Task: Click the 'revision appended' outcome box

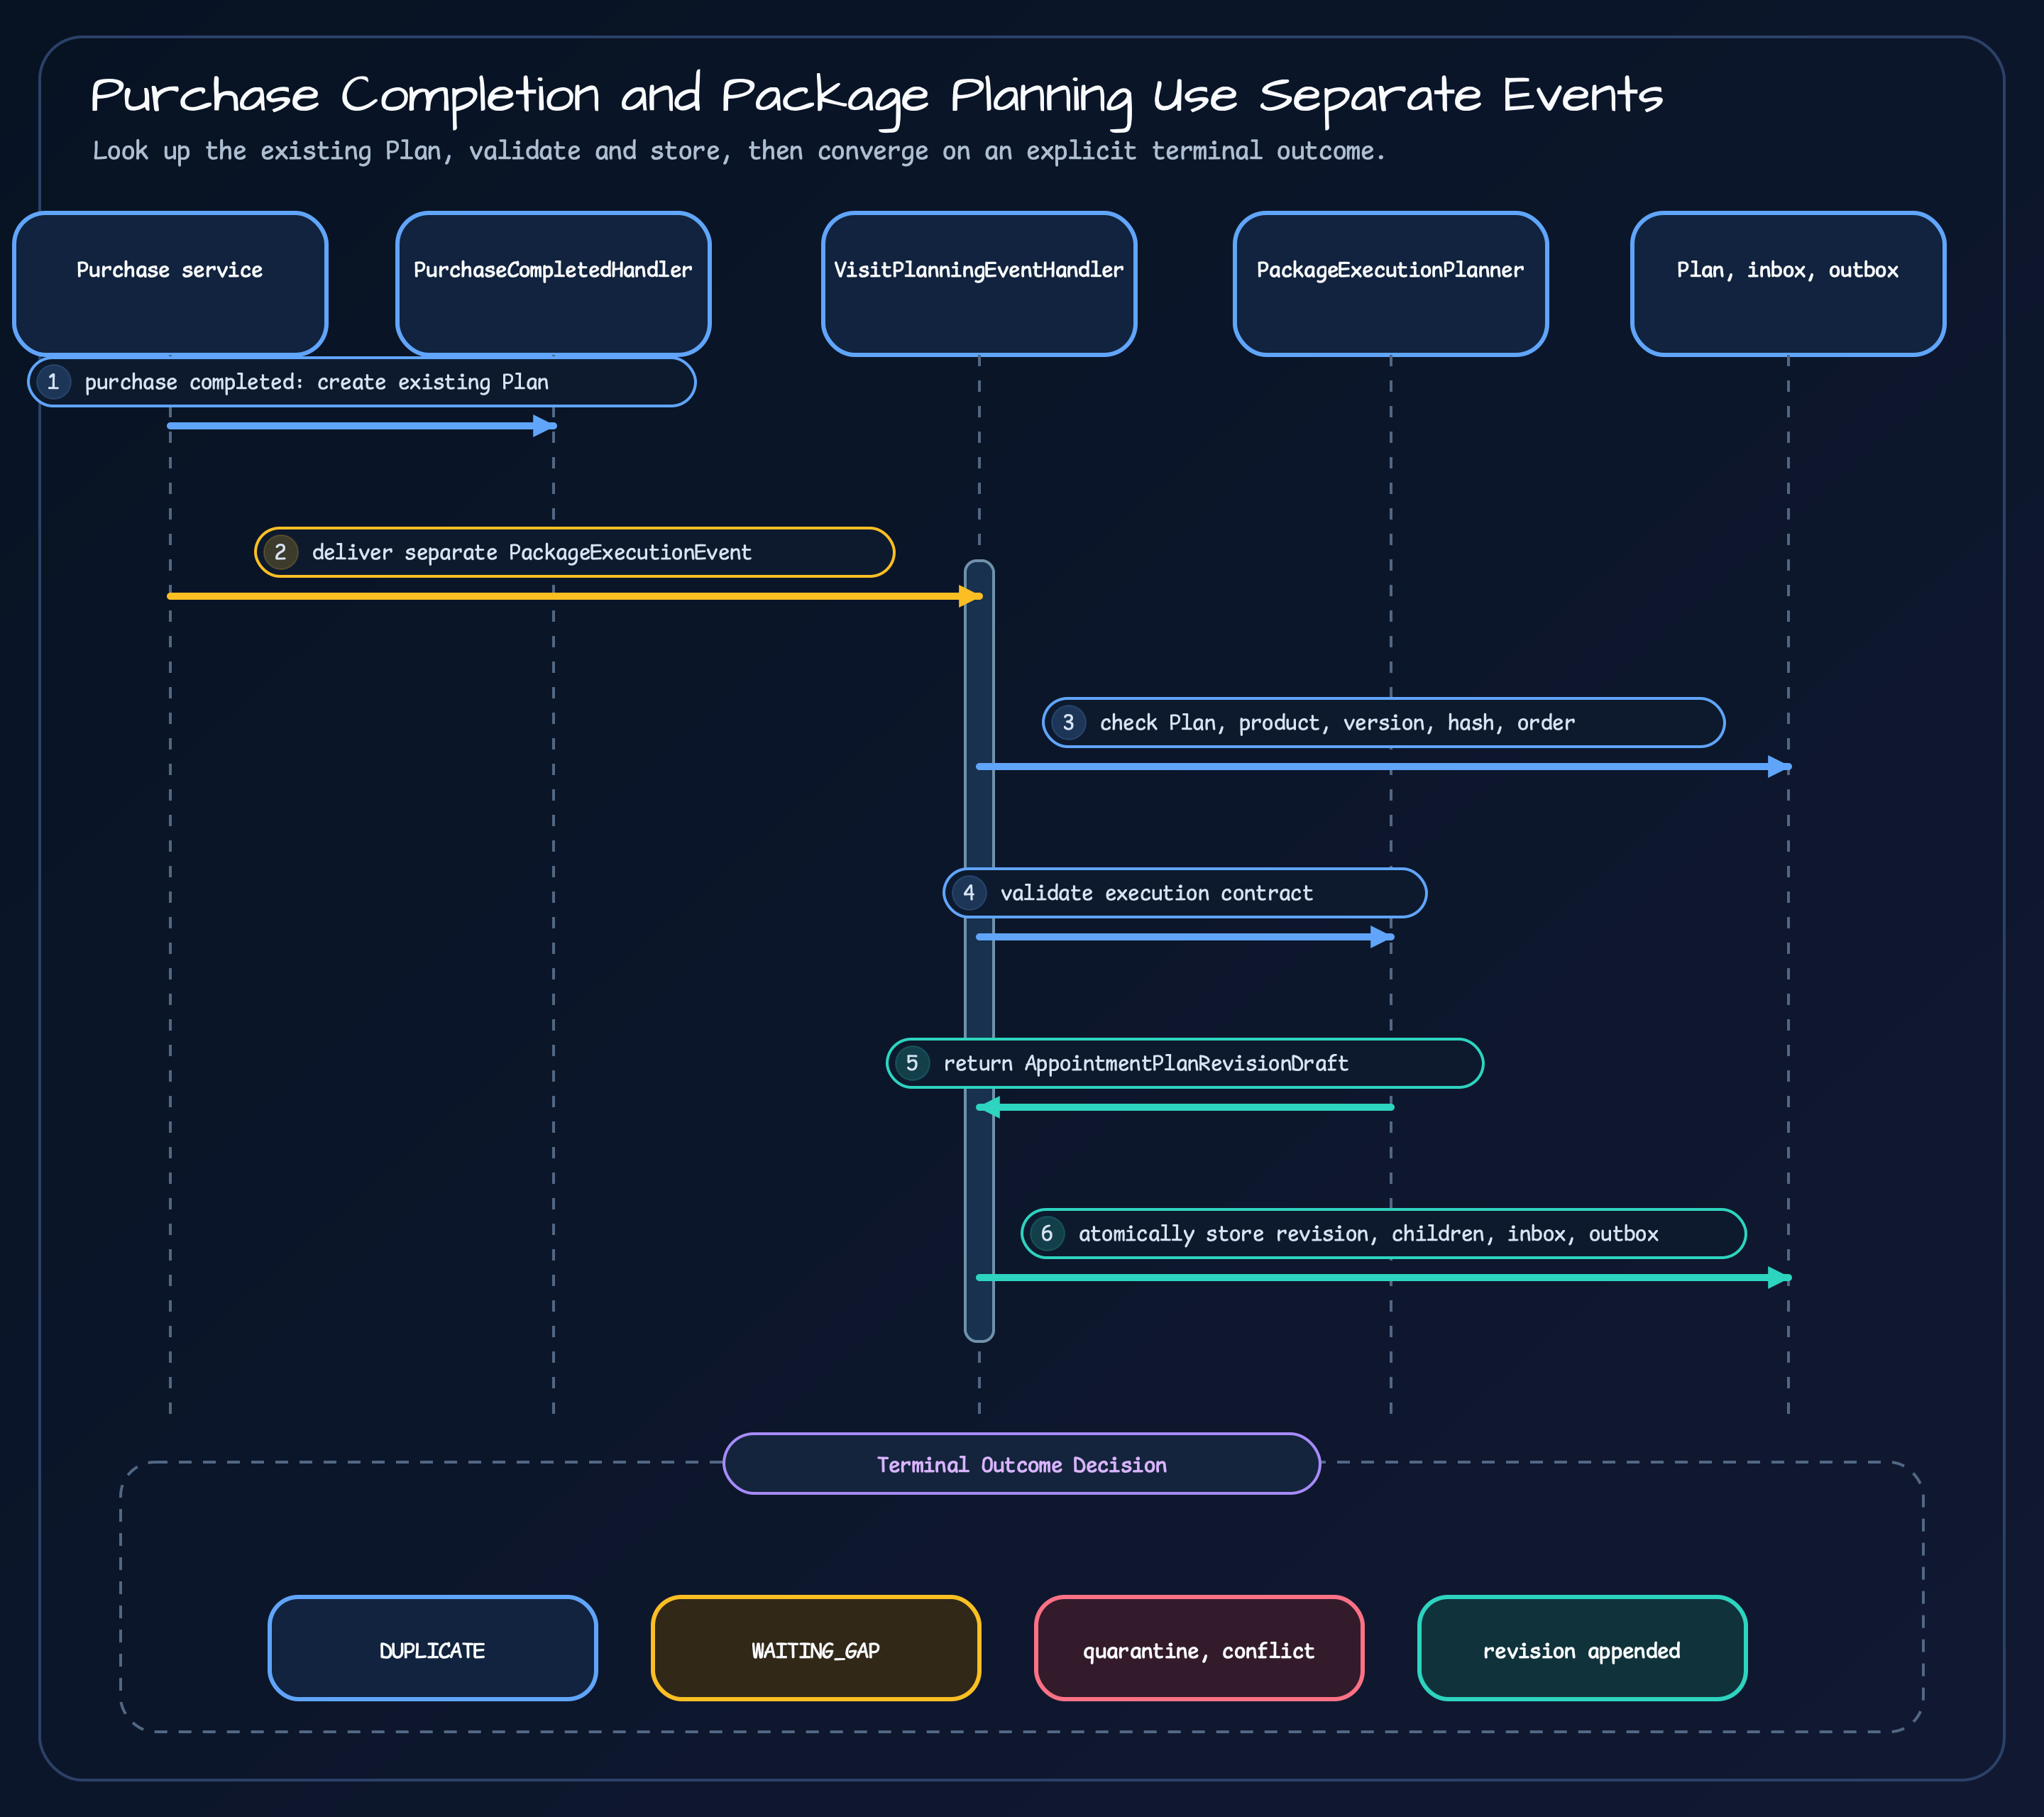Action: pos(1582,1648)
